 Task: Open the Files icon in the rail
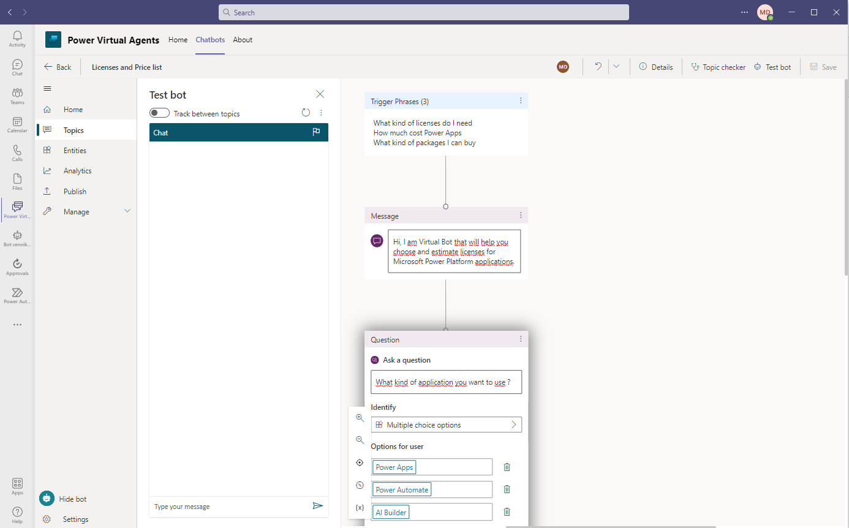pyautogui.click(x=17, y=182)
